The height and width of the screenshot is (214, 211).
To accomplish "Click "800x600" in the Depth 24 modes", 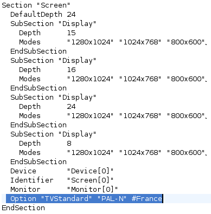I will (x=186, y=116).
